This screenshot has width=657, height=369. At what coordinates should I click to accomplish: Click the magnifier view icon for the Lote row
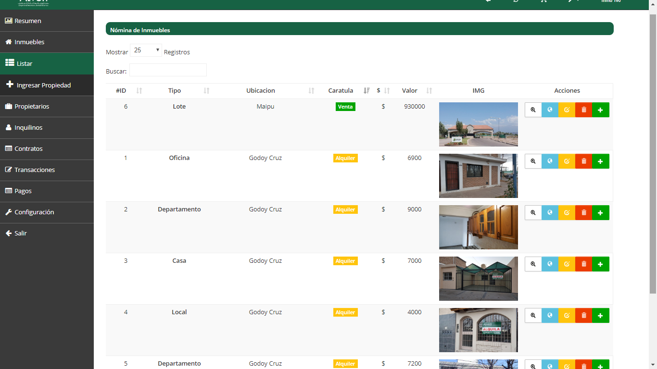[x=533, y=110]
